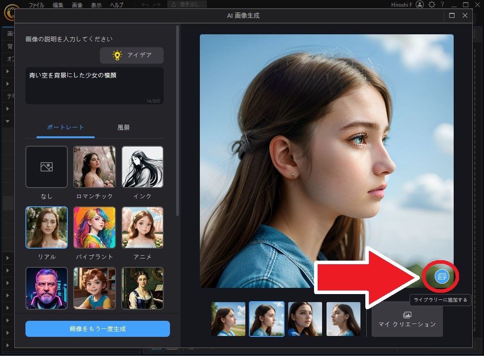This screenshot has width=484, height=356.
Task: Select second generated result thumbnail
Action: pyautogui.click(x=267, y=319)
